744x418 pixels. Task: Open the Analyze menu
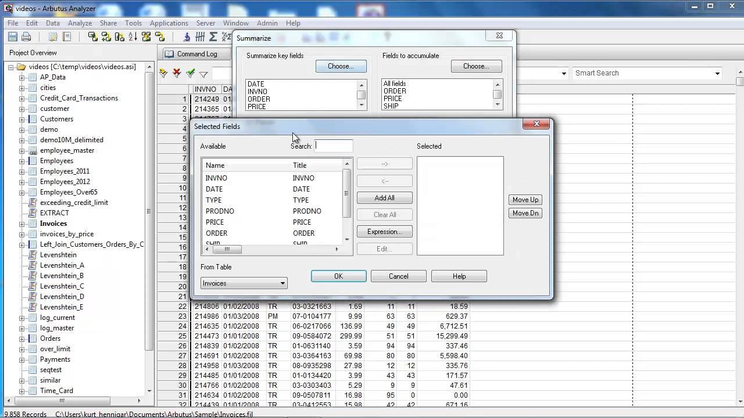(80, 23)
